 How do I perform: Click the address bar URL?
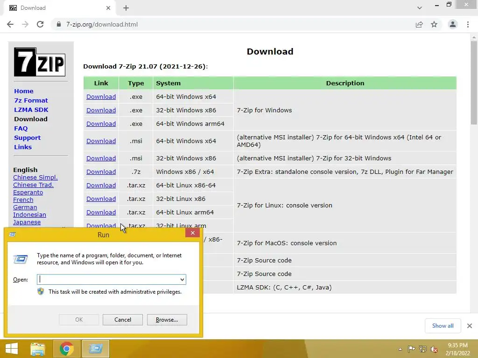(102, 24)
